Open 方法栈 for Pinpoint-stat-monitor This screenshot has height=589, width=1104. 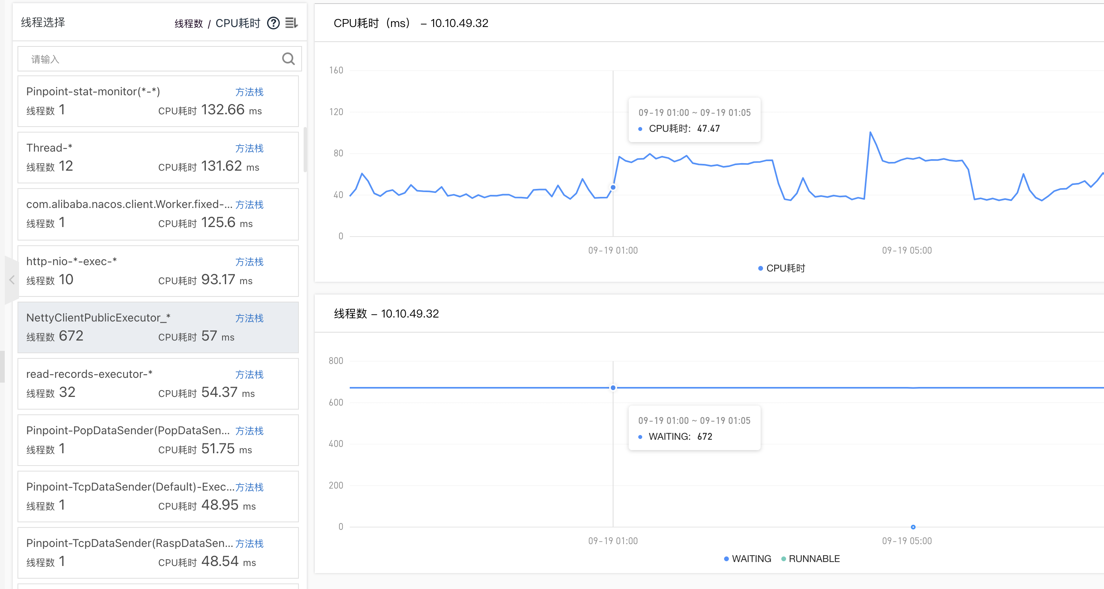(250, 92)
